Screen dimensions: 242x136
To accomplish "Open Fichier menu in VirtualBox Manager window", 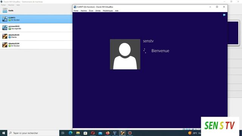I will 3,5.
